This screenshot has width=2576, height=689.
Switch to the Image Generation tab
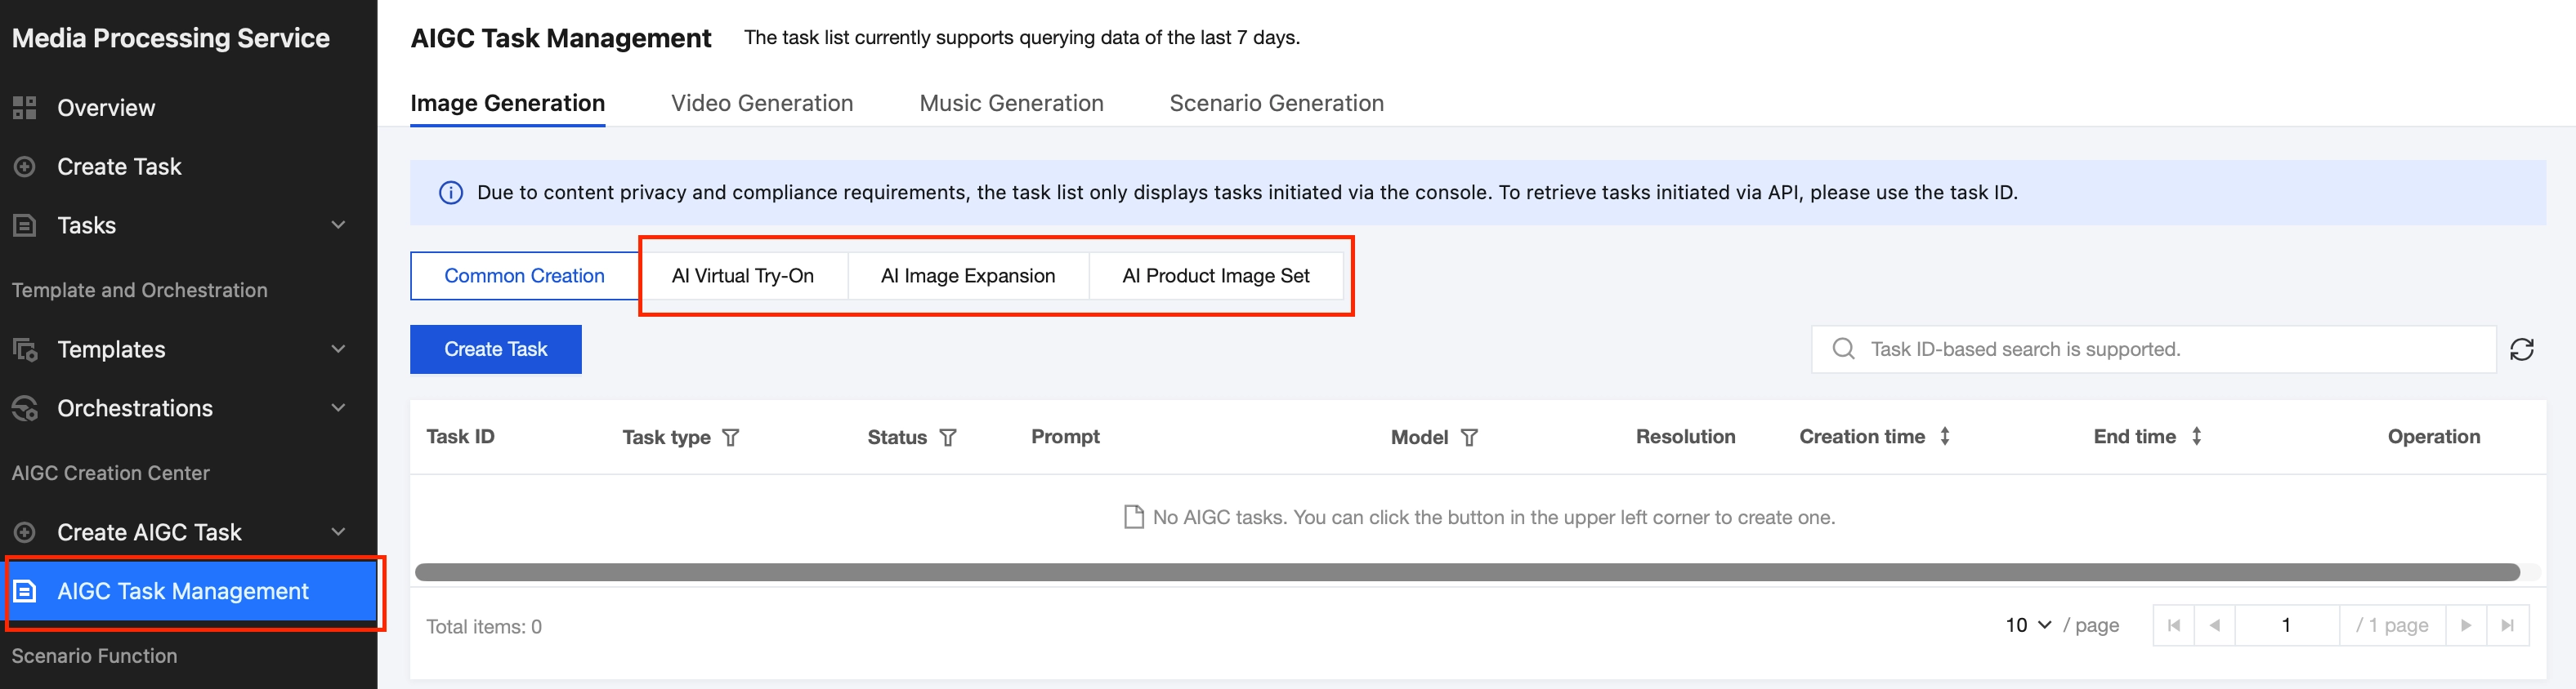pos(507,103)
